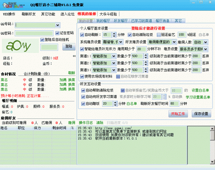
Task: Click 姓名 column header
Action: tap(9, 128)
